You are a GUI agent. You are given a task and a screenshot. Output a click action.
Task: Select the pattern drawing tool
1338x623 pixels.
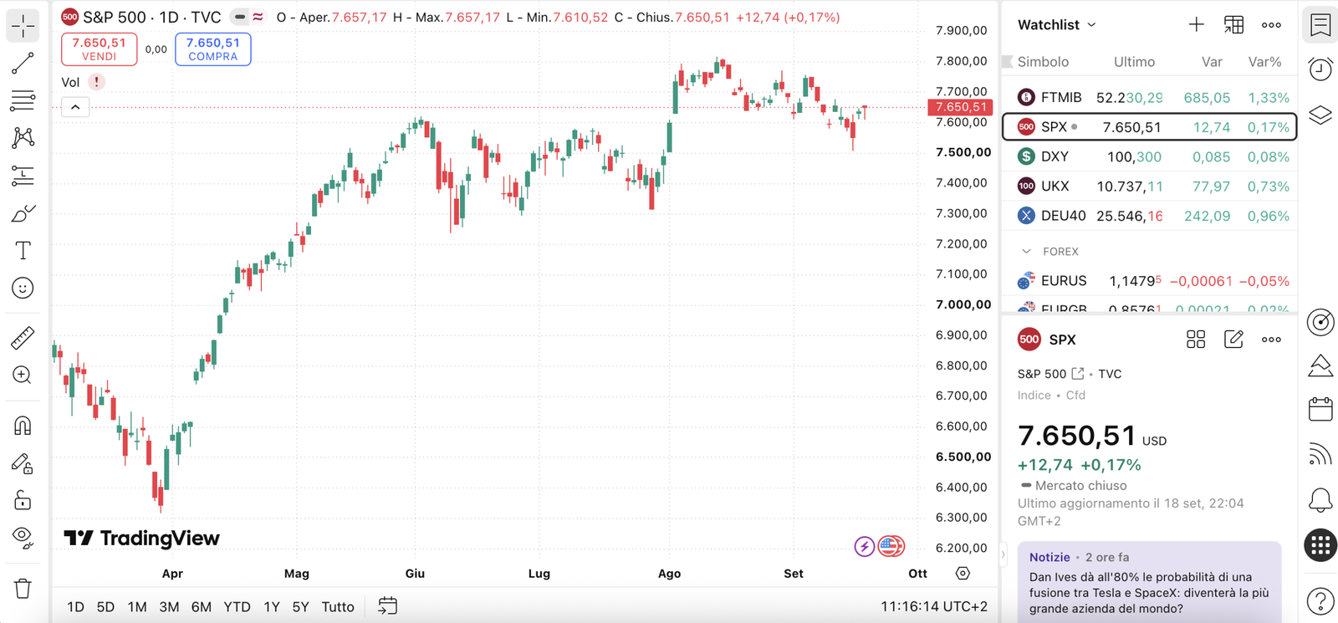click(x=23, y=138)
